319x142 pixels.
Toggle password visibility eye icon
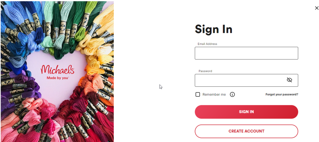(289, 80)
